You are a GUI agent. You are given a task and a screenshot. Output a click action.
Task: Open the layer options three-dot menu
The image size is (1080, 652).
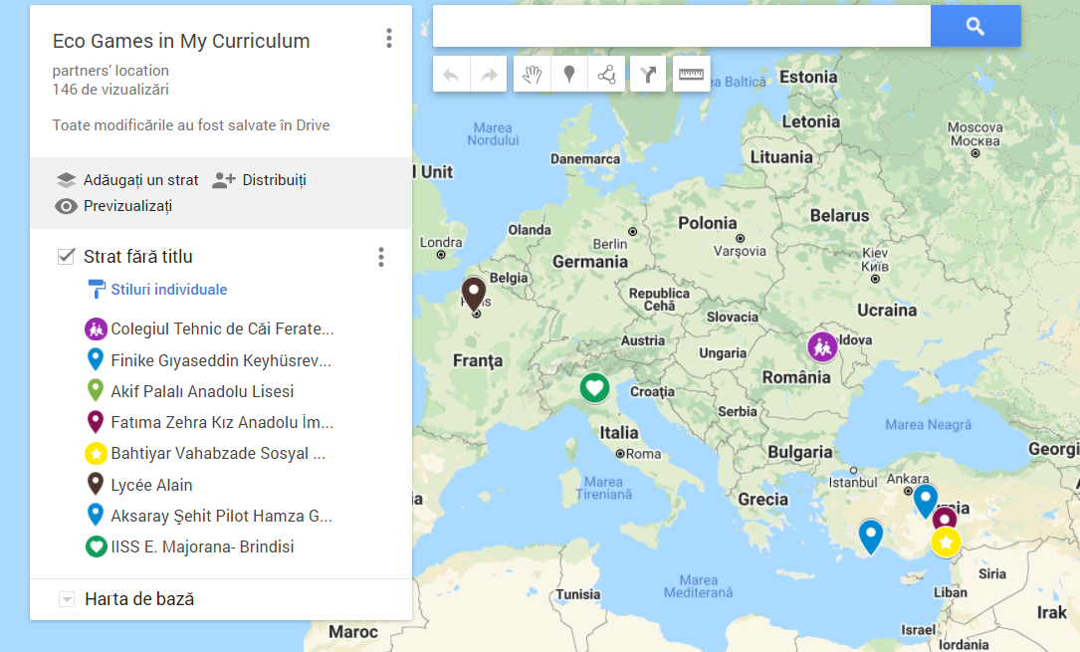pyautogui.click(x=381, y=257)
